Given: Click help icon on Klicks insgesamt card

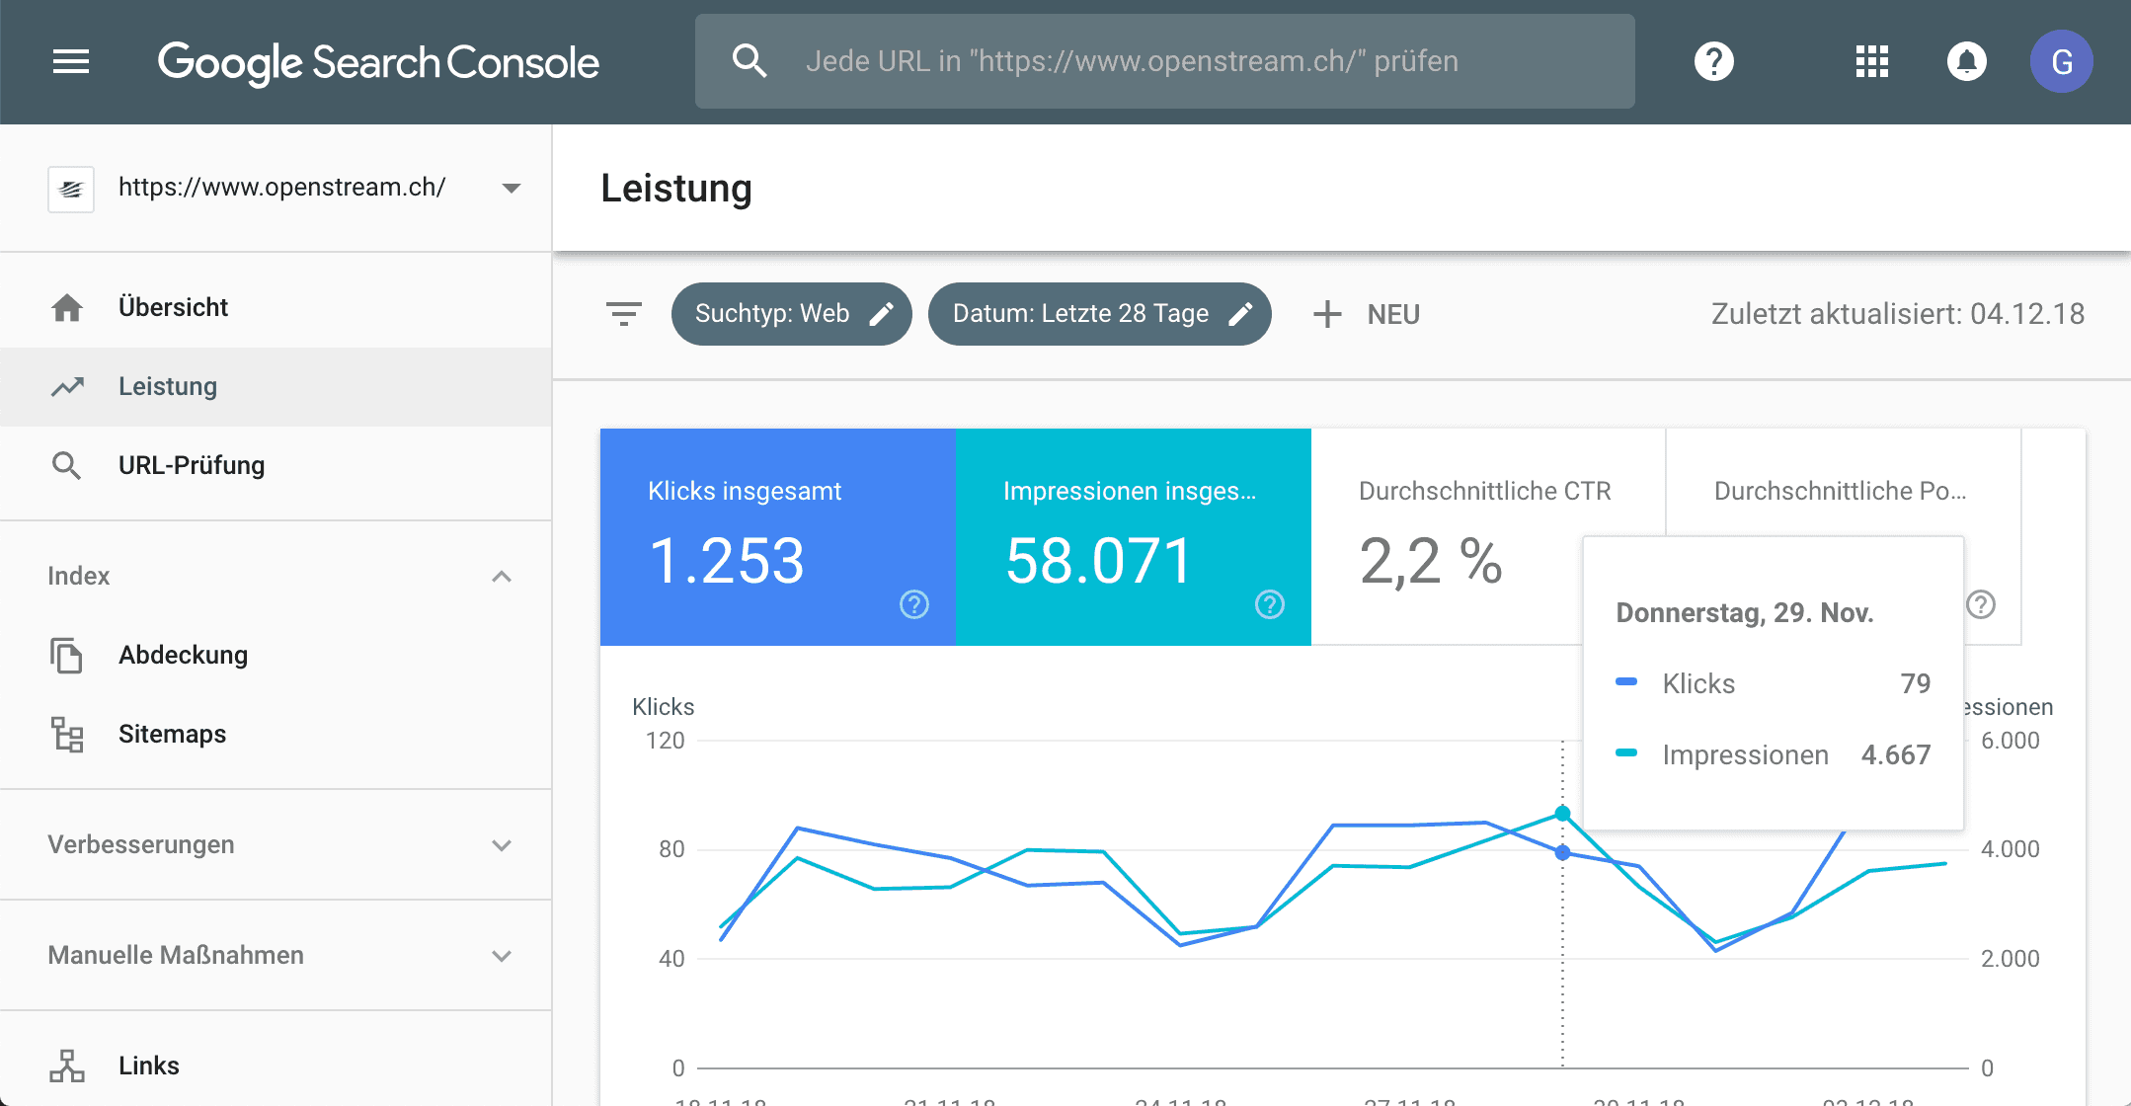Looking at the screenshot, I should pos(914,604).
